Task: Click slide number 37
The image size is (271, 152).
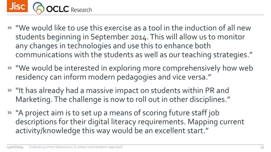Action: pyautogui.click(x=262, y=147)
